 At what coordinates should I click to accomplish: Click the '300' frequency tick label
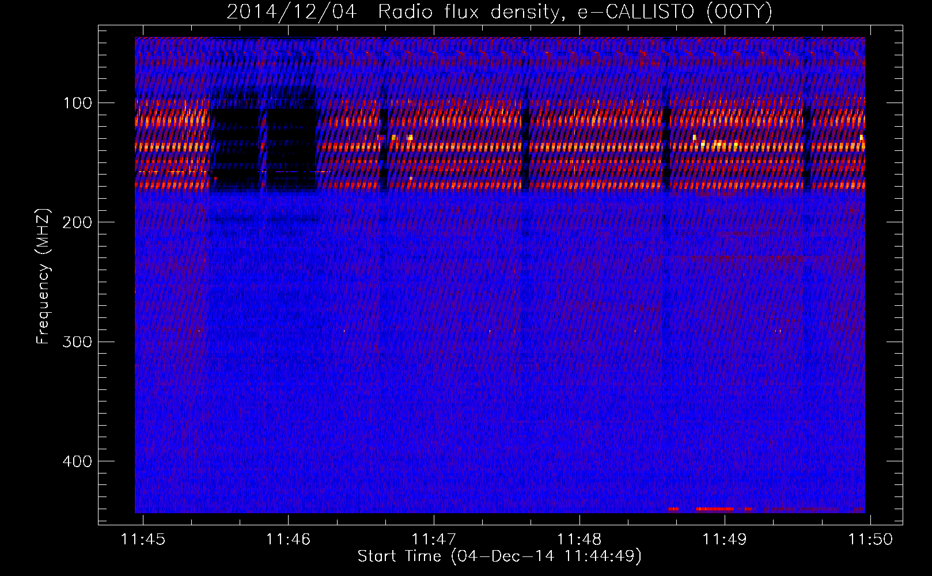click(77, 342)
